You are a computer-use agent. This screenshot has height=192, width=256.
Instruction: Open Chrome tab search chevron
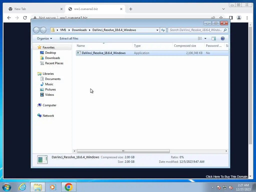click(223, 9)
